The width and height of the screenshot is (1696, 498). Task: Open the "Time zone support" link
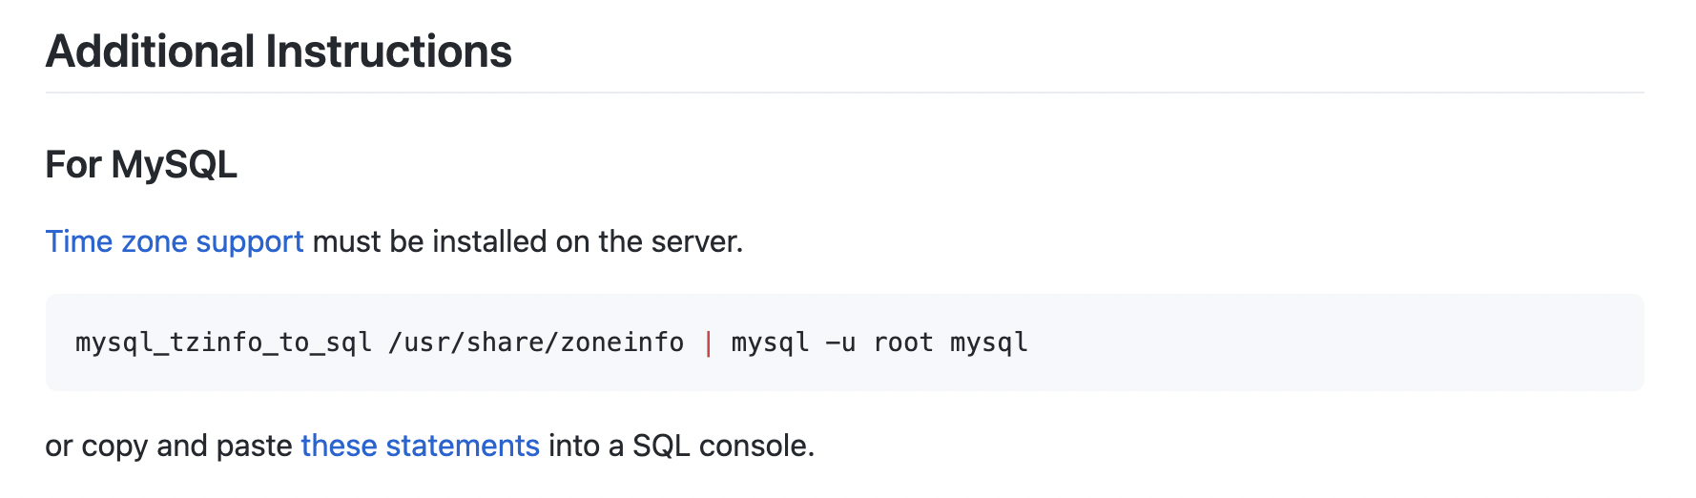click(x=175, y=241)
